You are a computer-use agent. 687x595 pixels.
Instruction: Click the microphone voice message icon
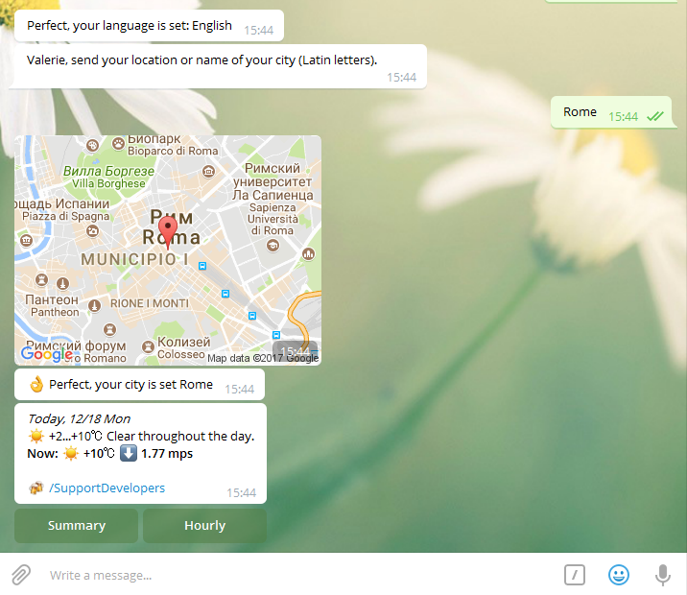tap(662, 575)
